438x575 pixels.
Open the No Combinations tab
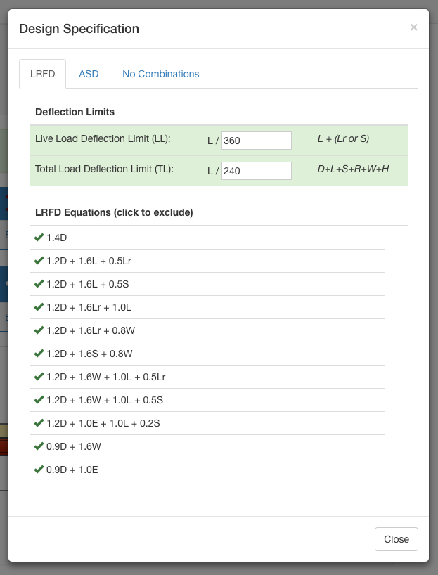click(161, 74)
